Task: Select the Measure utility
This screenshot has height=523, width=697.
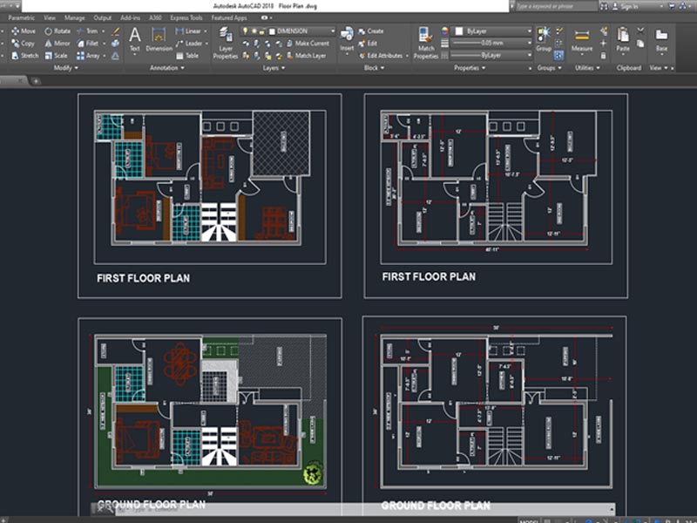Action: 582,39
